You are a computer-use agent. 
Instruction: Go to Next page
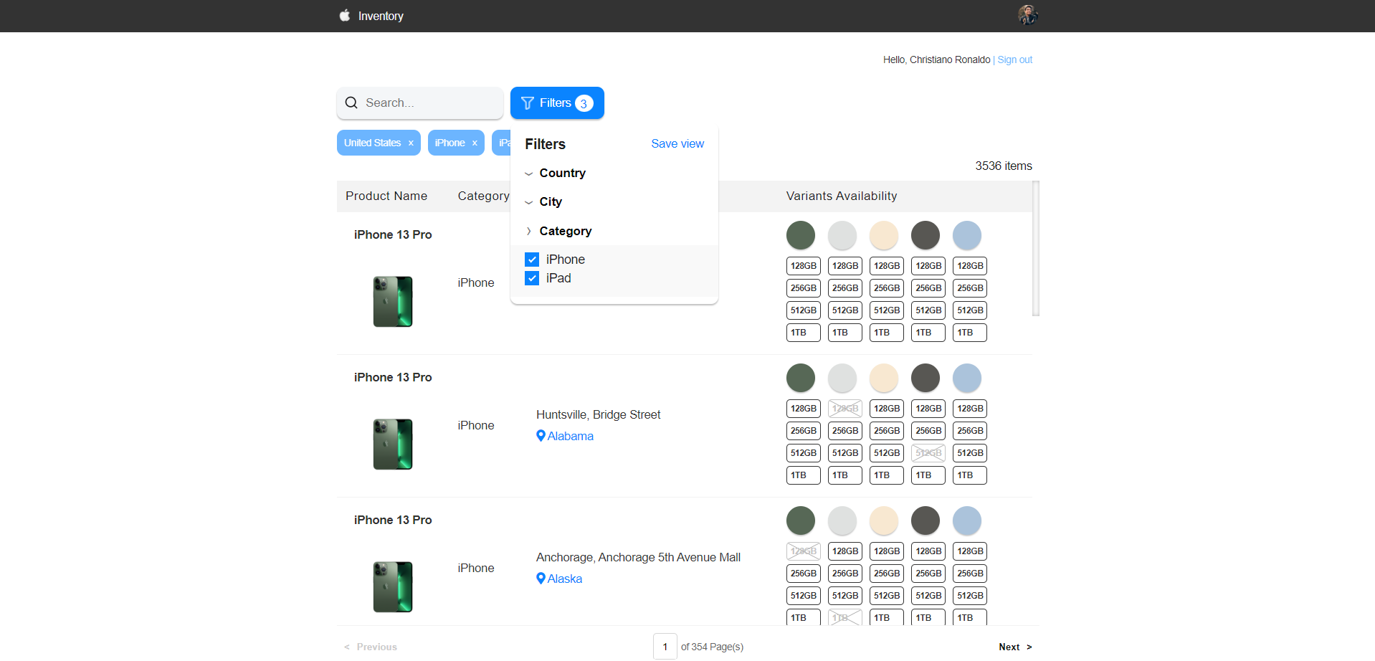1015,647
